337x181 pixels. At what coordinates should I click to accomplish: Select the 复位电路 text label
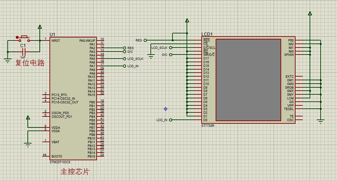(x=30, y=63)
